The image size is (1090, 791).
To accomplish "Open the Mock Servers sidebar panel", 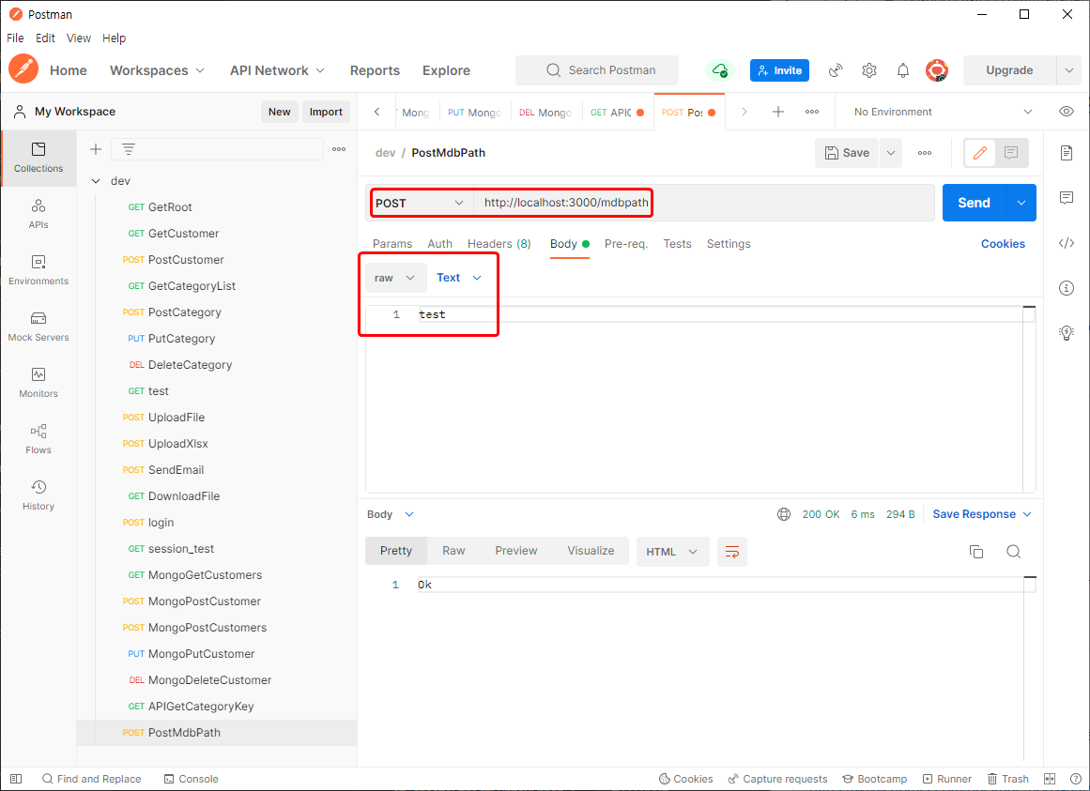I will (x=38, y=327).
